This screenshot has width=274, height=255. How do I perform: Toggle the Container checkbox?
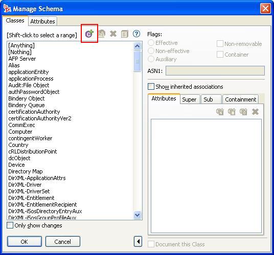pyautogui.click(x=220, y=55)
